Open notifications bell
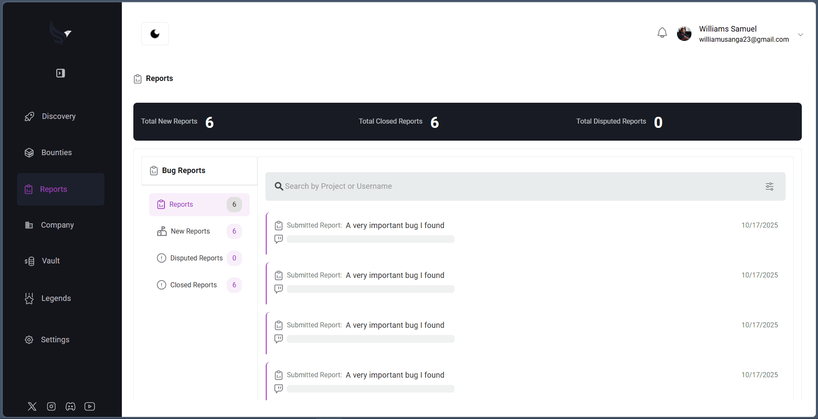The image size is (818, 419). pyautogui.click(x=662, y=33)
